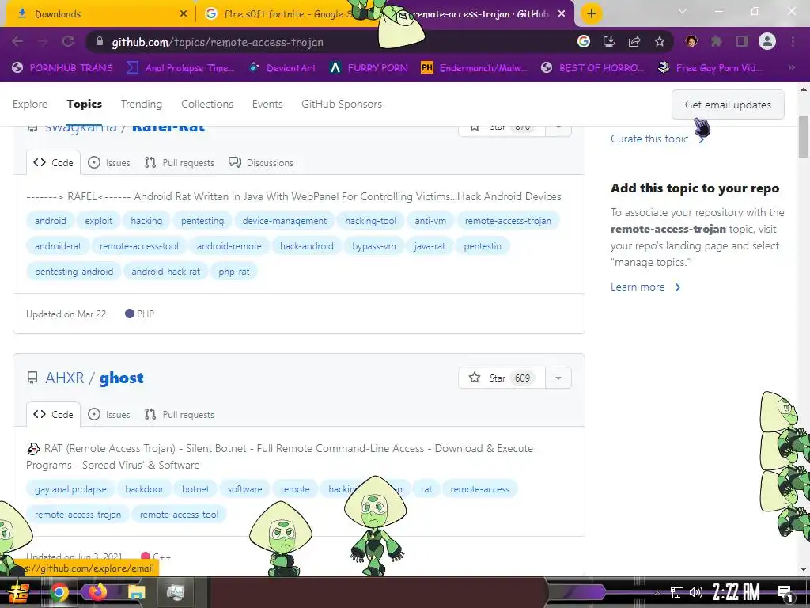Select the java-rat topic tag
The image size is (810, 608).
pyautogui.click(x=430, y=246)
